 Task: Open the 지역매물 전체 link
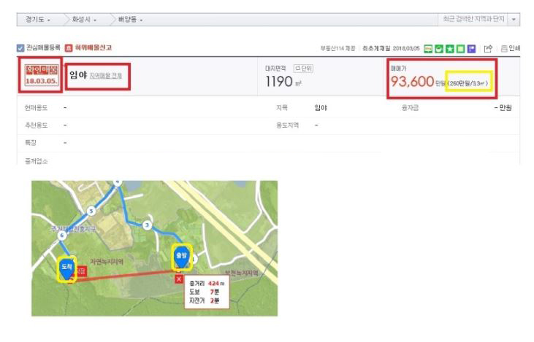click(106, 75)
